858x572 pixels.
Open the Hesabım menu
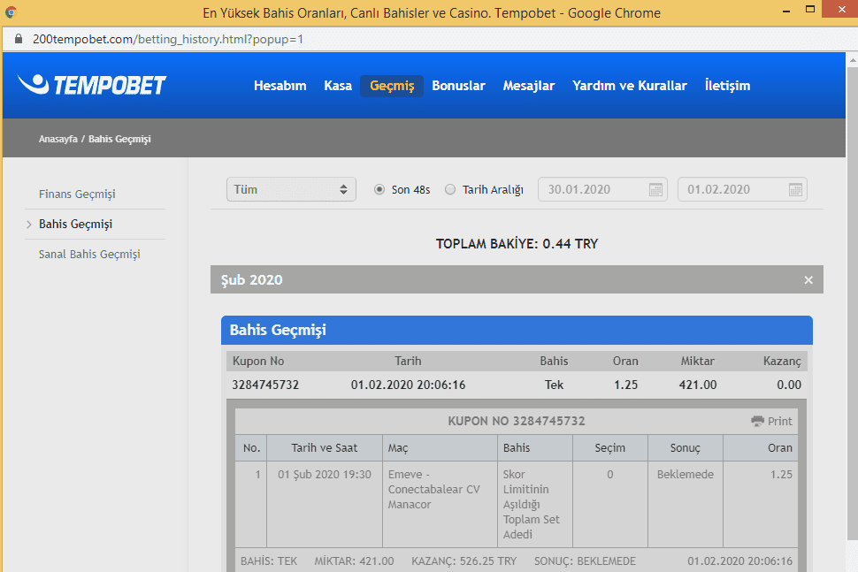pos(280,86)
